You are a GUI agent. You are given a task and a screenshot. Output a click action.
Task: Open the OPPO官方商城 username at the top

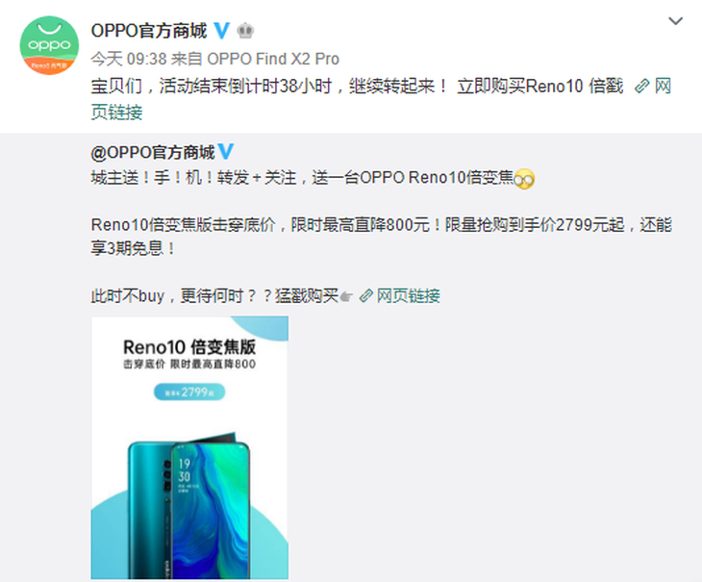[149, 31]
